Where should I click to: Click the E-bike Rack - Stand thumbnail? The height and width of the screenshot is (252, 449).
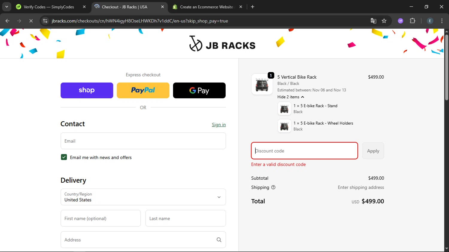pyautogui.click(x=284, y=109)
